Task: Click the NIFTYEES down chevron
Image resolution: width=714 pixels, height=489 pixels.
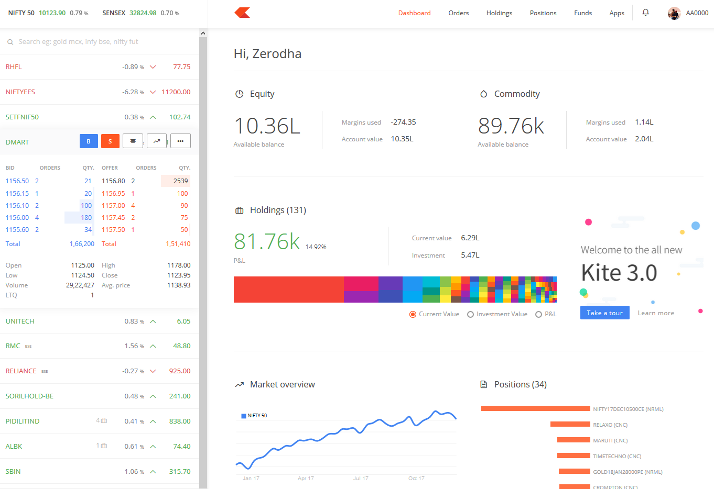Action: (153, 92)
